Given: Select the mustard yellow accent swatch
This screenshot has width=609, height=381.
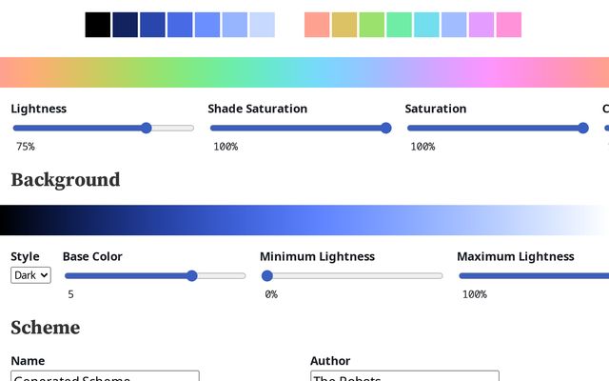Looking at the screenshot, I should (x=344, y=25).
